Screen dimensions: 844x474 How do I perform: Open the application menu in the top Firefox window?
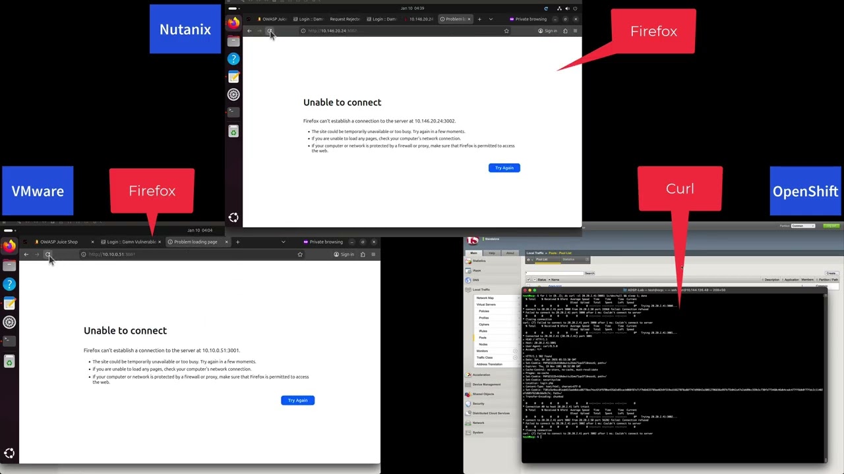pos(575,31)
